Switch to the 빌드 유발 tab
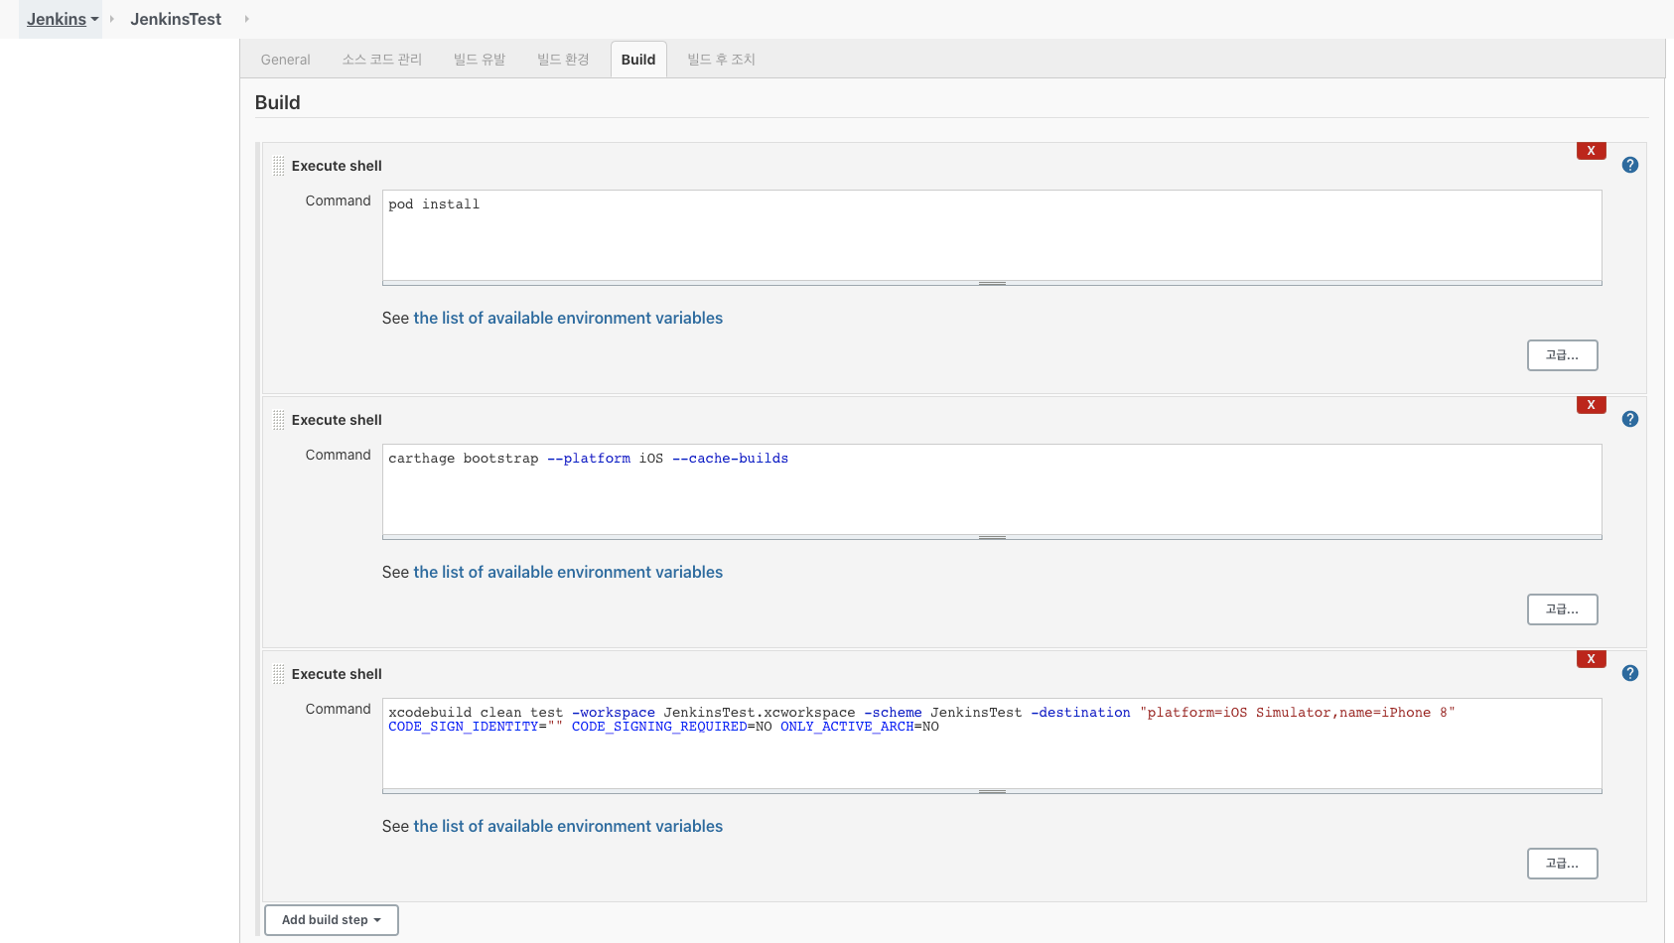 (x=480, y=60)
